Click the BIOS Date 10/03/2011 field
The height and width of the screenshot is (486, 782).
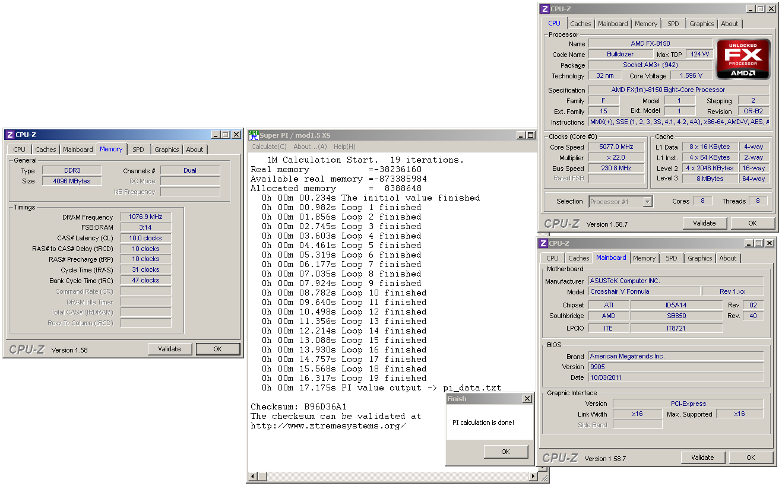pyautogui.click(x=676, y=377)
